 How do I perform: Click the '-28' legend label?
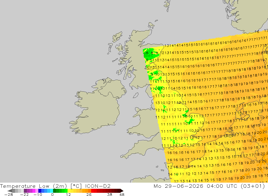[x=9, y=194]
